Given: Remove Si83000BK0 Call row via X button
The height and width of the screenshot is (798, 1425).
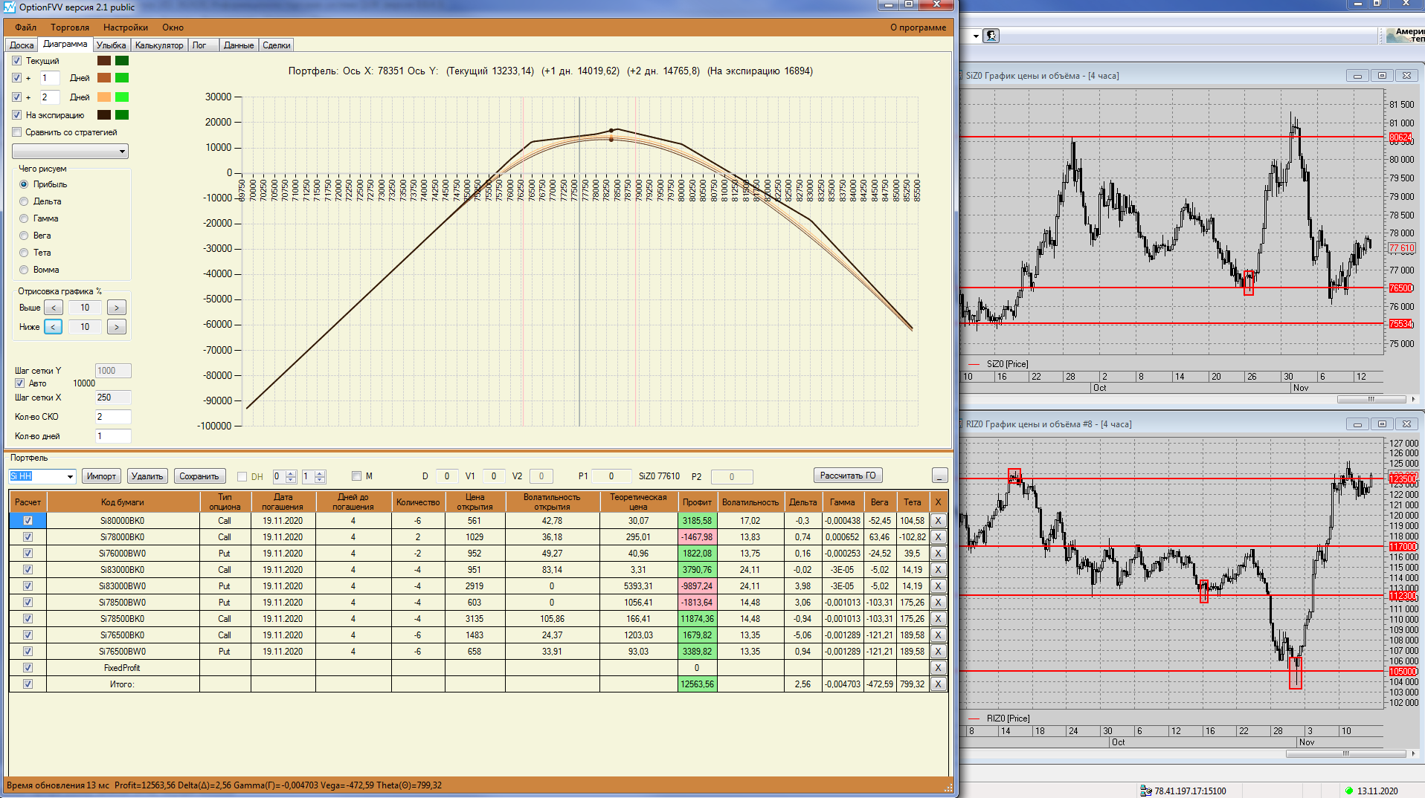Looking at the screenshot, I should (939, 570).
